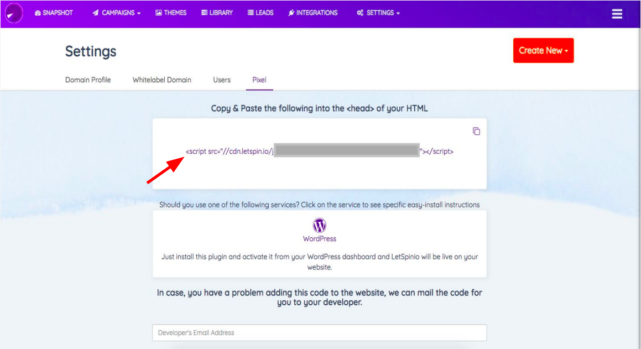
Task: Click the 'Just install this plugin' description
Action: [319, 262]
